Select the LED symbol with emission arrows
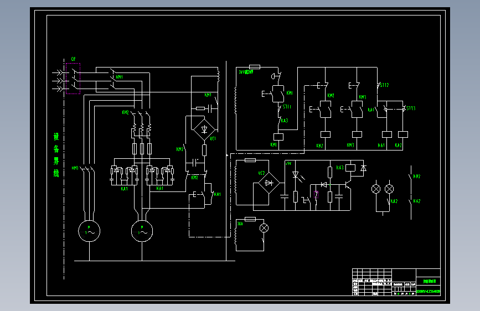Viewport: 480px width, 311px height. [x=297, y=177]
